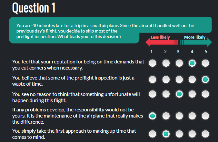Select rating 4 for first approach statement
Viewport: 218px width, 142px height.
pos(192,134)
